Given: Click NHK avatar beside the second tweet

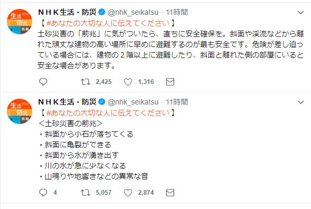Looking at the screenshot, I should click(x=20, y=111).
